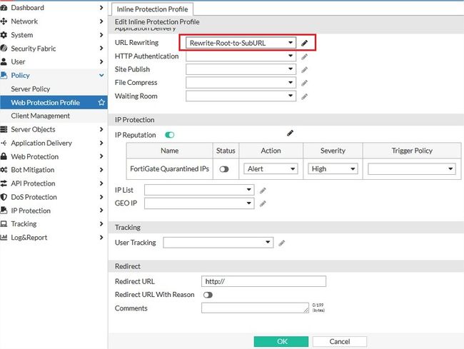Collapse the Policy menu chevron
The image size is (464, 349).
click(x=101, y=75)
